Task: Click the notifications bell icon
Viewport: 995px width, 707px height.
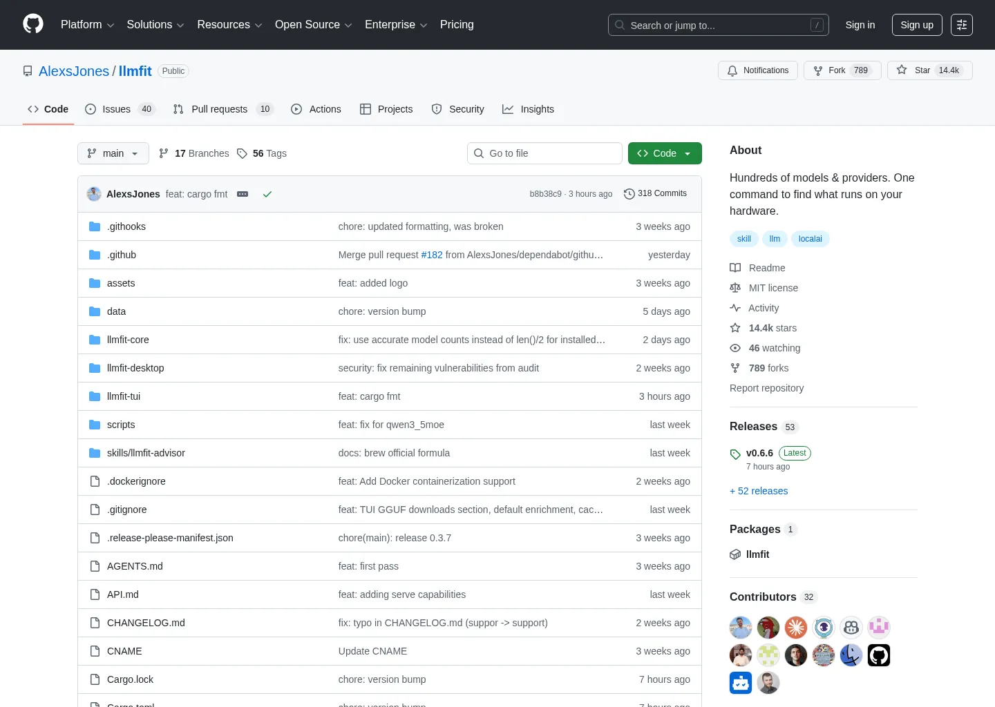Action: point(732,70)
